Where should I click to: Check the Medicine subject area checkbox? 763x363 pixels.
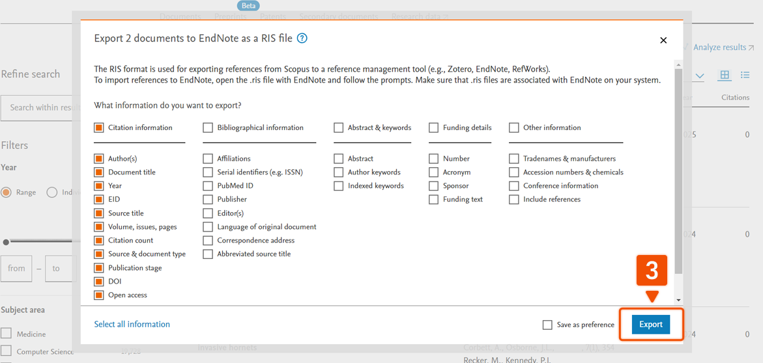click(x=6, y=334)
